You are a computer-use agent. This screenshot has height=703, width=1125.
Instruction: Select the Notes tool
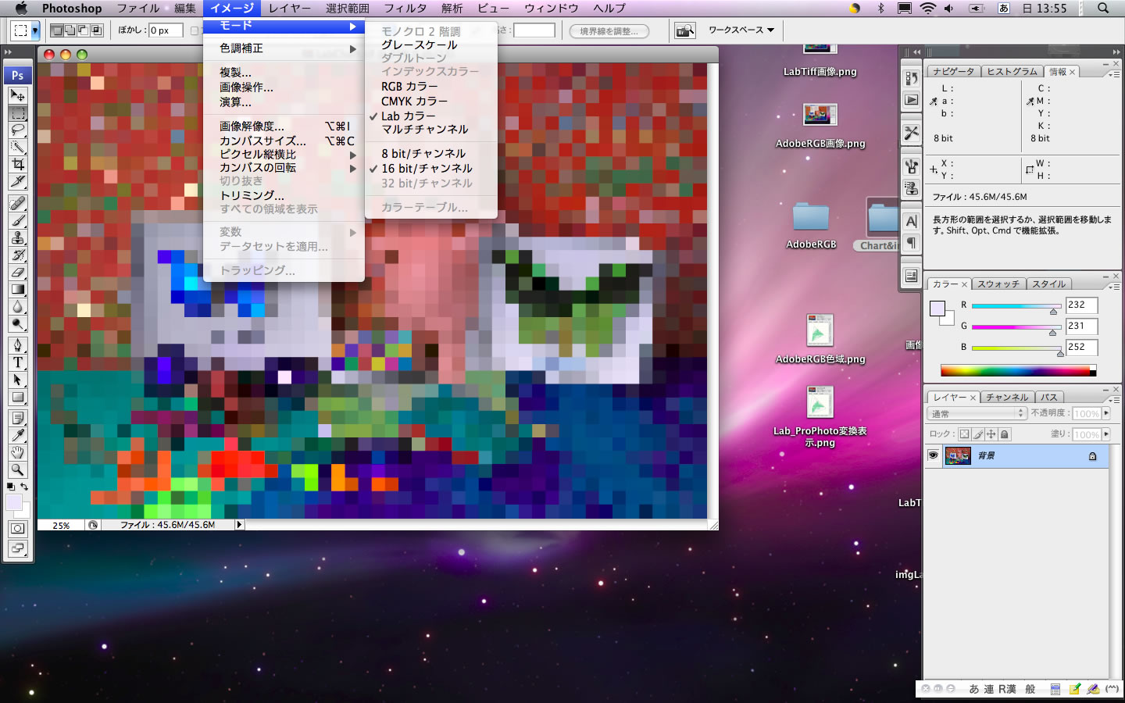click(x=17, y=419)
